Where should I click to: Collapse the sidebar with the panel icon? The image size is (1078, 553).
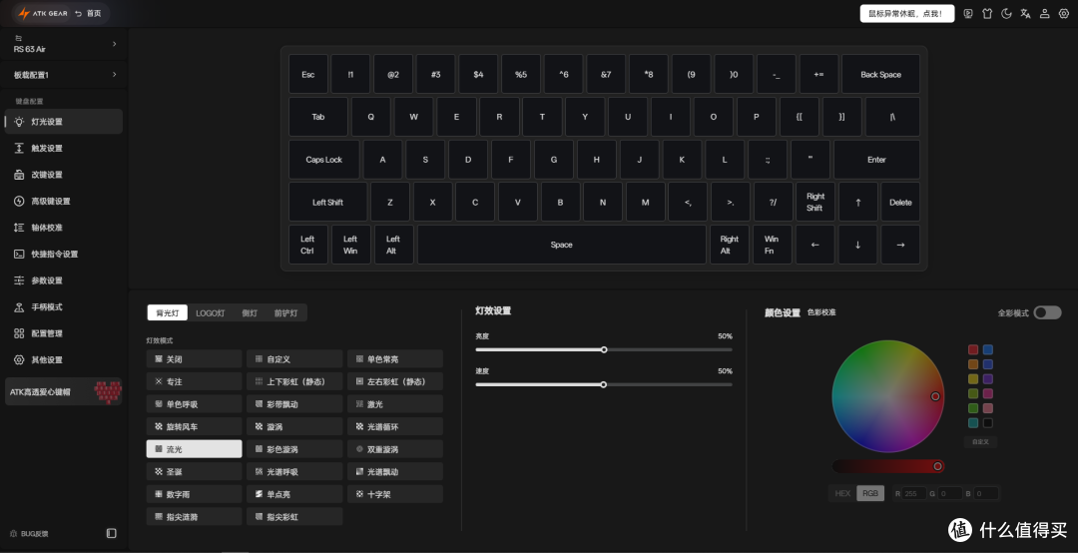(x=112, y=533)
